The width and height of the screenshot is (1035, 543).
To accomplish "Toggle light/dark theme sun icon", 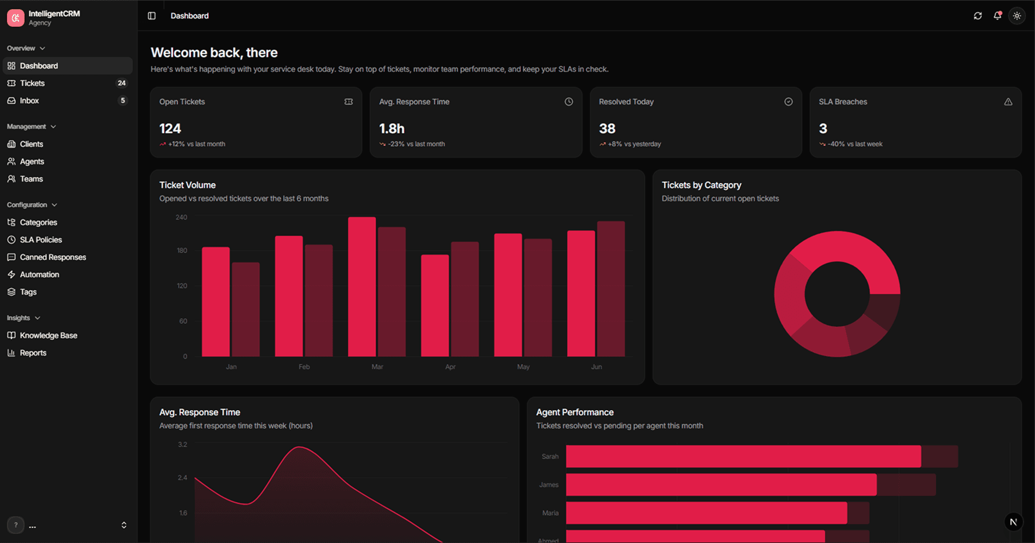I will (1017, 16).
